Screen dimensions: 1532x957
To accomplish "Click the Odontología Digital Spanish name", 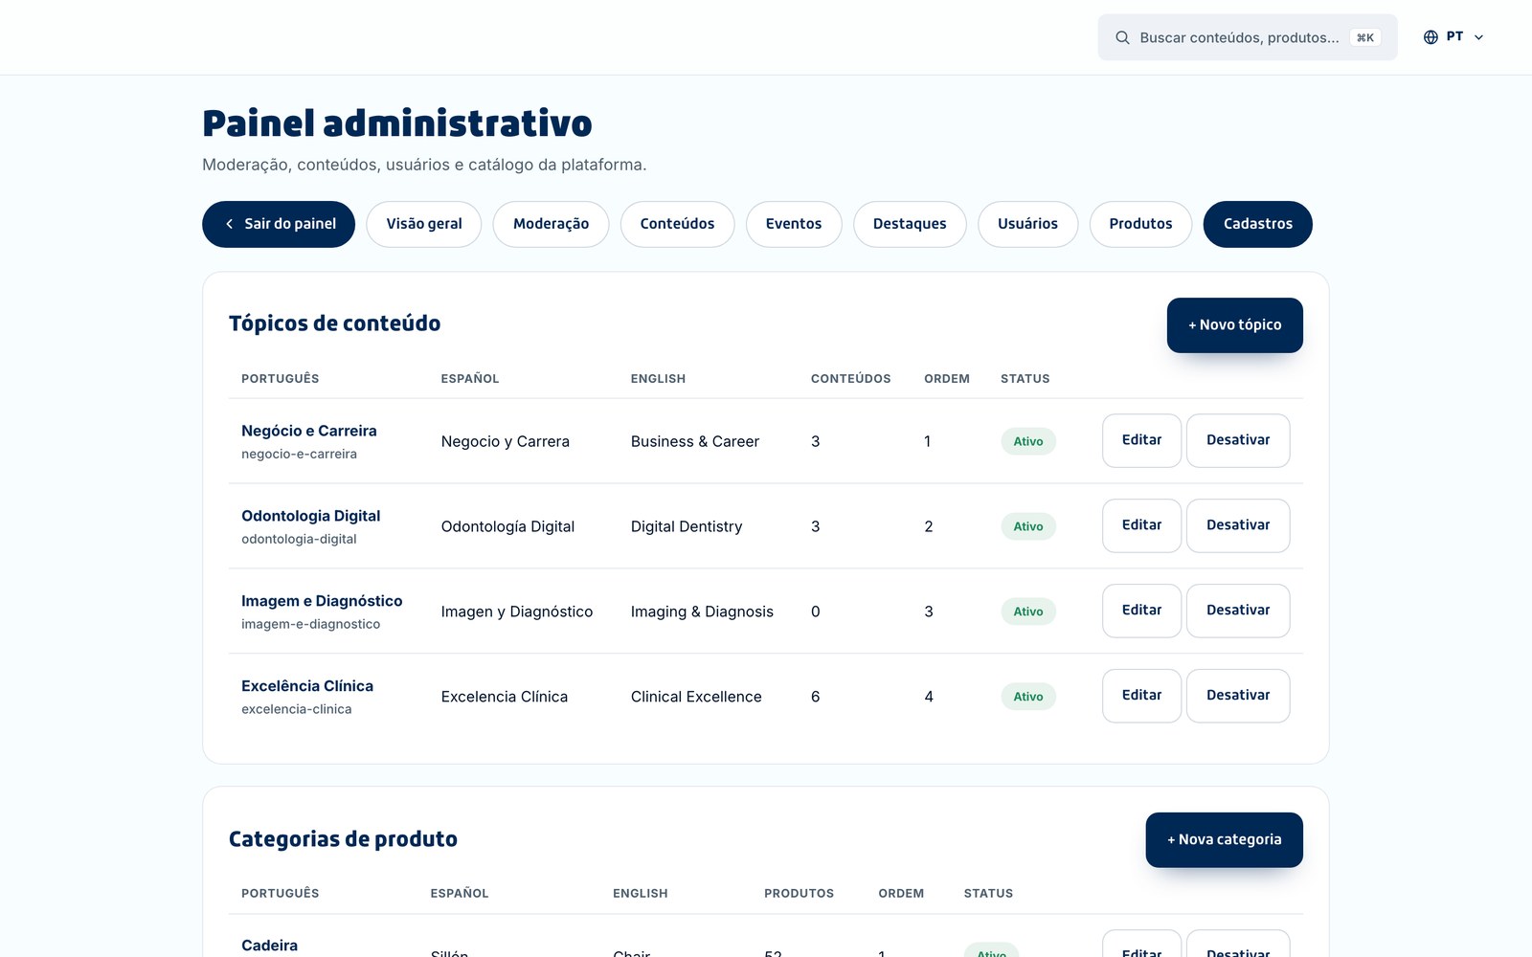I will pyautogui.click(x=507, y=526).
